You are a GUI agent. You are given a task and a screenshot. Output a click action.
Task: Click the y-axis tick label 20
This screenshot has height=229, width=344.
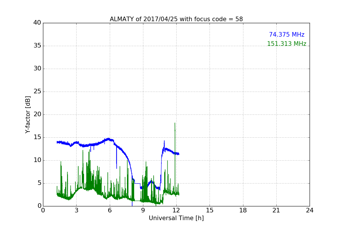coord(37,114)
